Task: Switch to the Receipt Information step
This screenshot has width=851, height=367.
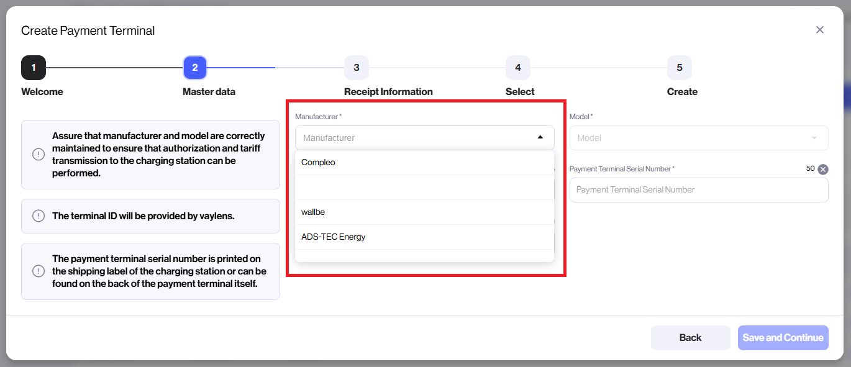Action: pyautogui.click(x=356, y=68)
